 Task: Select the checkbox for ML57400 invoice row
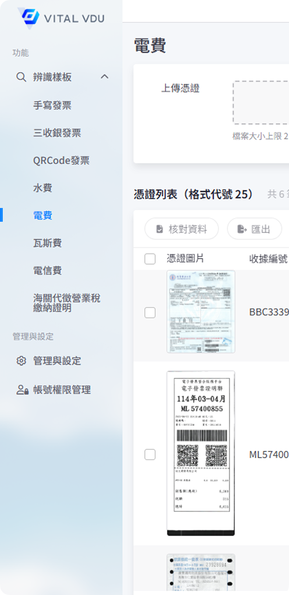(x=150, y=455)
